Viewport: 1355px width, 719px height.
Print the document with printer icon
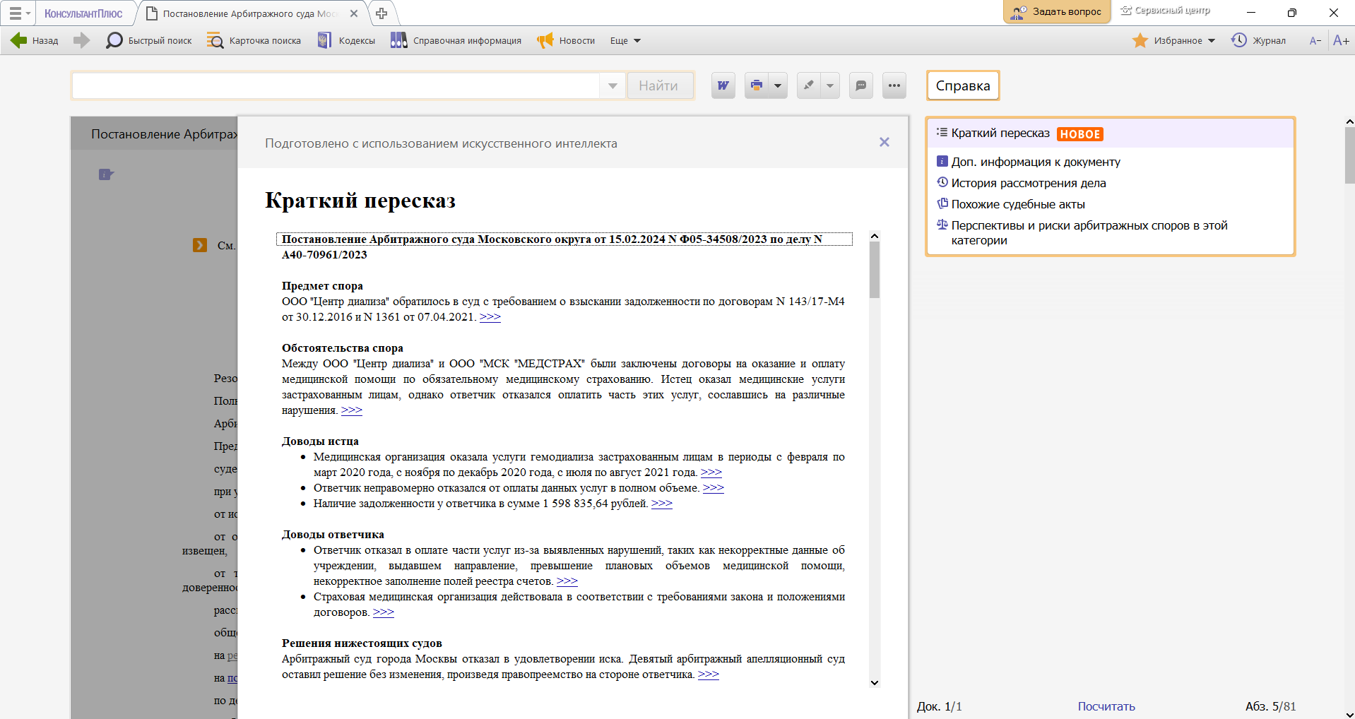point(757,85)
